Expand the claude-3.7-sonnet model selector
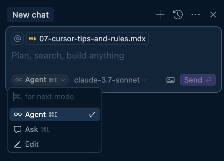Viewport: 224px width, 161px height. coord(110,80)
